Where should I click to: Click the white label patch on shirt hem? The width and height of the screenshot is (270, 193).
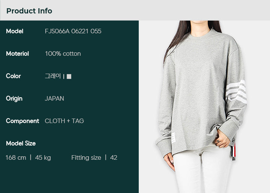coord(174,138)
